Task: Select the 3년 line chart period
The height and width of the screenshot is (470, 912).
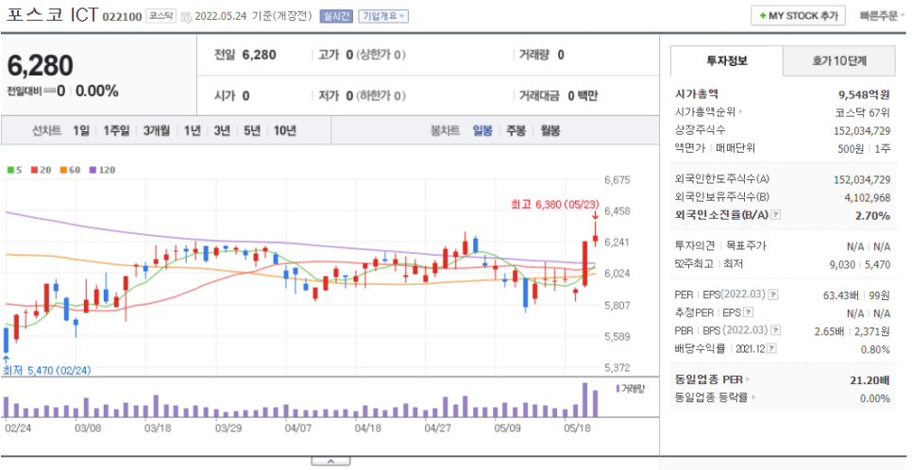Action: point(222,130)
